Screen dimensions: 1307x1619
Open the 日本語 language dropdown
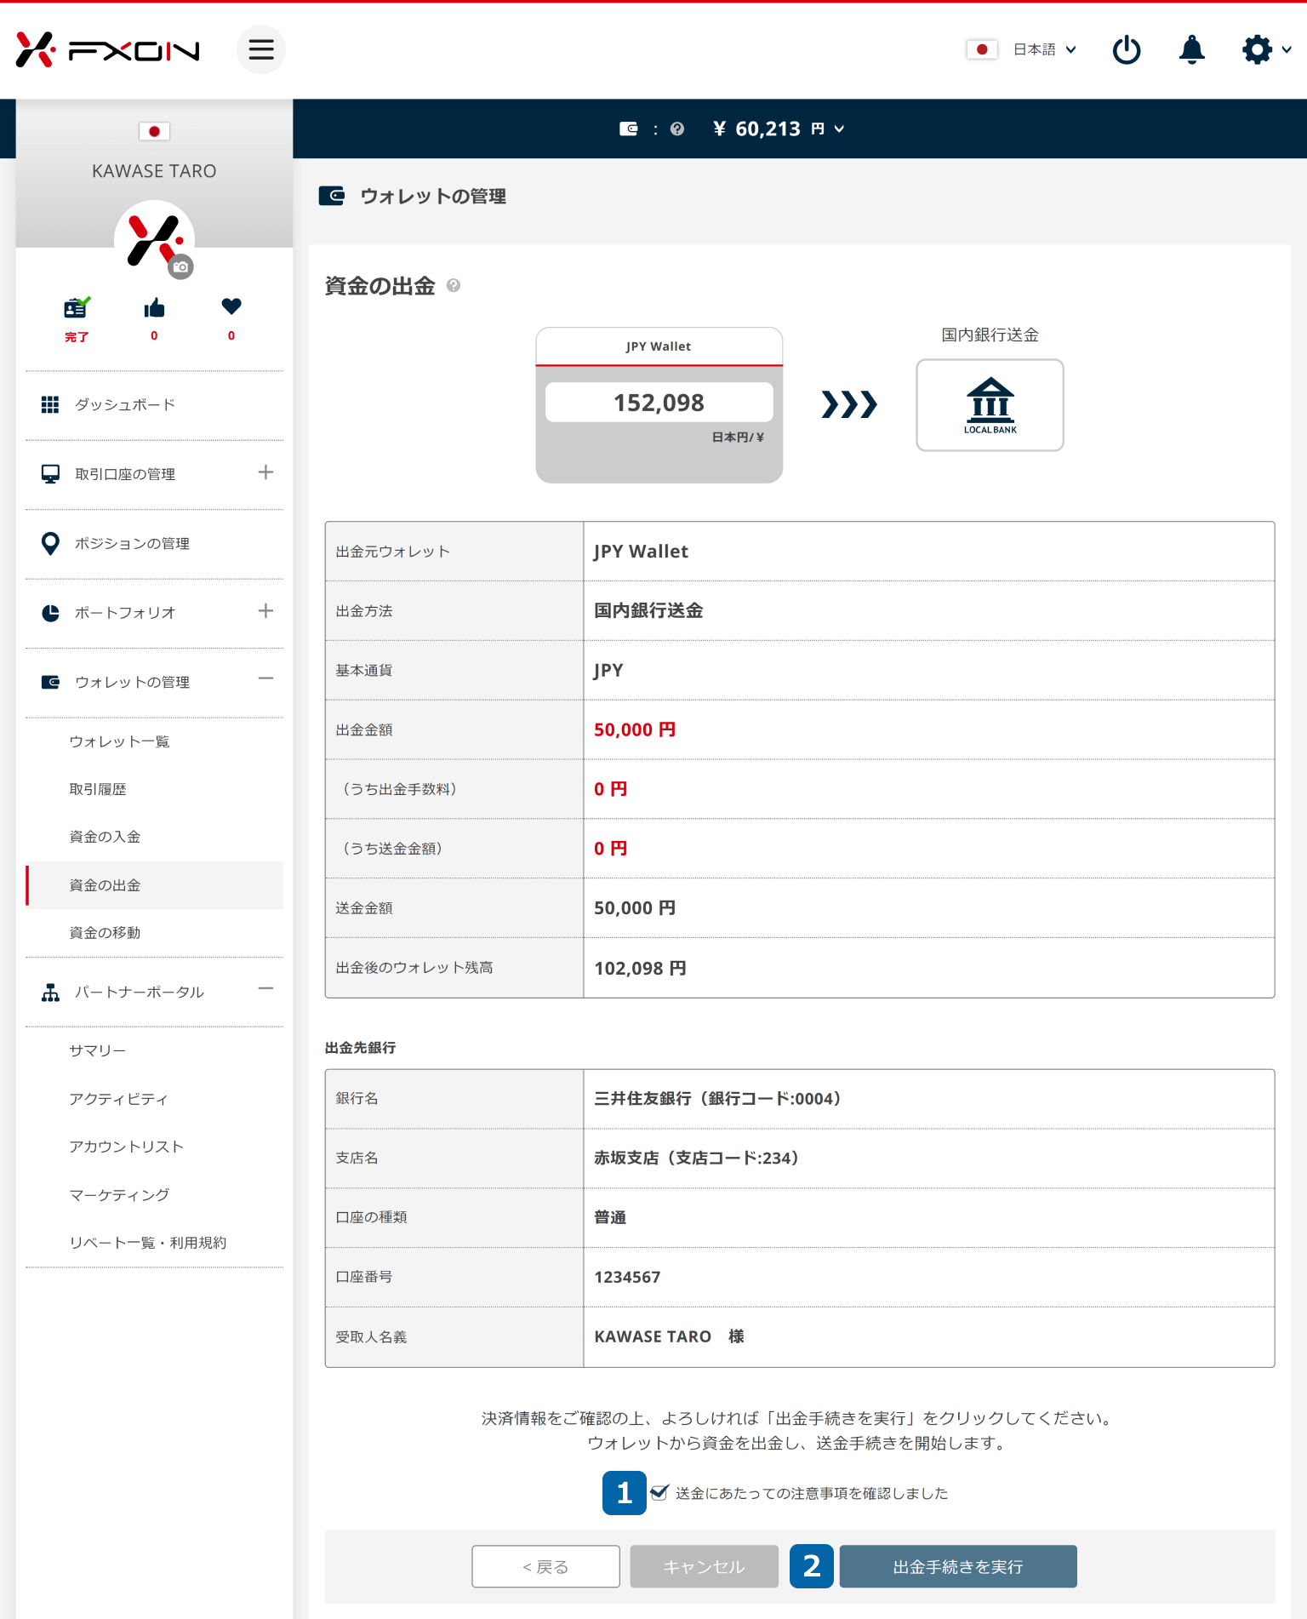click(1045, 49)
